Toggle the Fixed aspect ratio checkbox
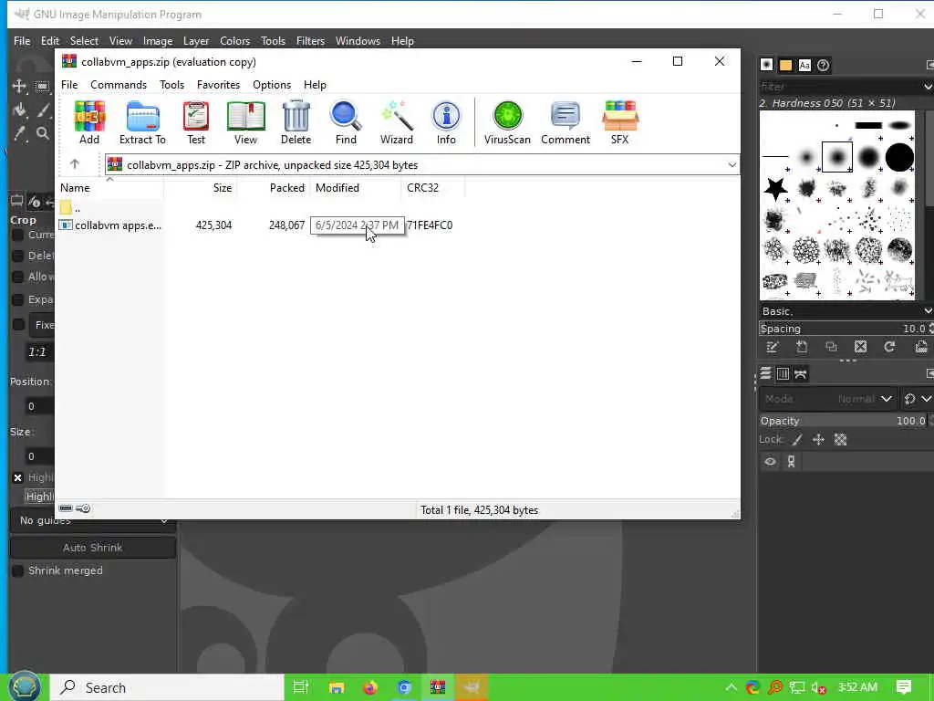 pyautogui.click(x=18, y=325)
